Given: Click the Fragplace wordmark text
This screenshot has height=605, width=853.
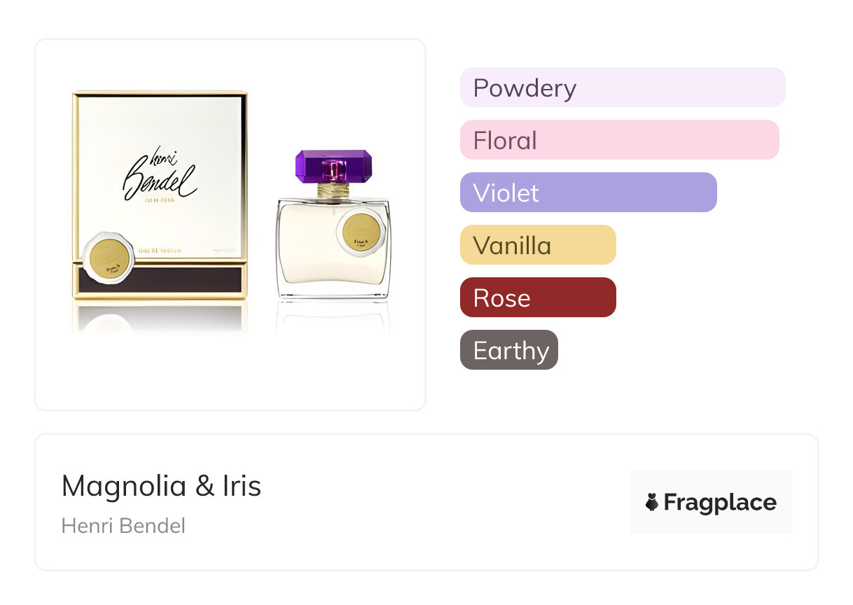Looking at the screenshot, I should (x=720, y=502).
